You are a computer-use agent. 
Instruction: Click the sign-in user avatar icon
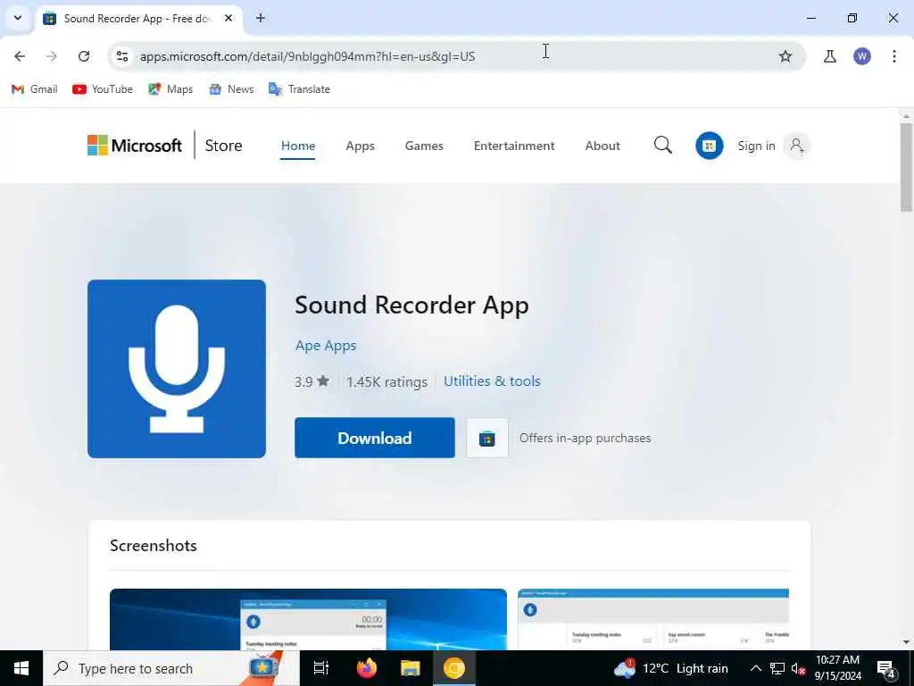[797, 146]
